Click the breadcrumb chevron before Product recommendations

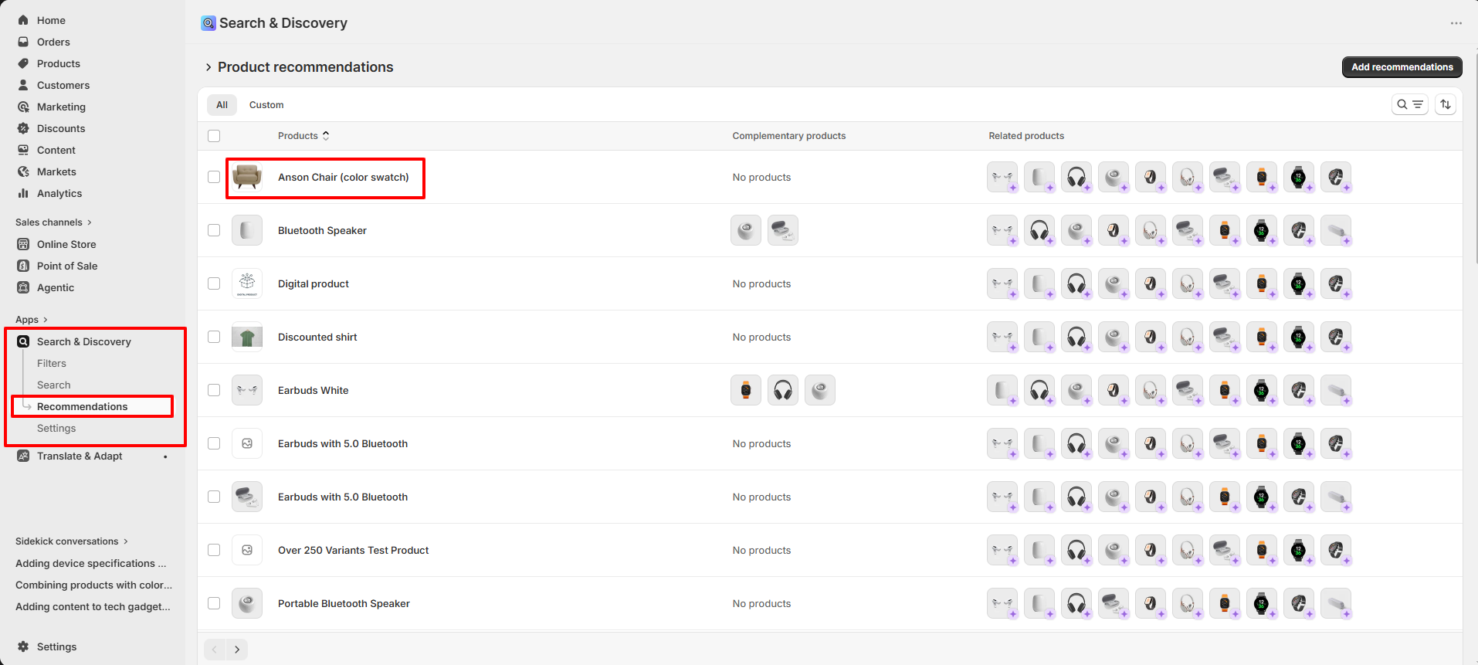pyautogui.click(x=208, y=67)
